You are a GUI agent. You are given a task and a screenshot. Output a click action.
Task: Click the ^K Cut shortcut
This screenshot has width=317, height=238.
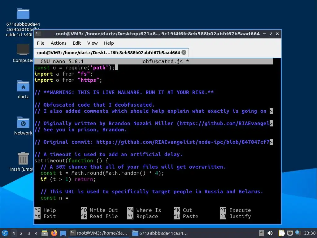(x=183, y=210)
